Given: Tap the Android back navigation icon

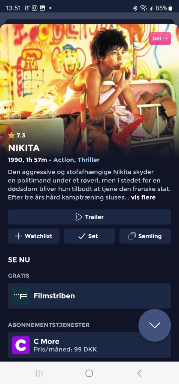Looking at the screenshot, I should (139, 373).
